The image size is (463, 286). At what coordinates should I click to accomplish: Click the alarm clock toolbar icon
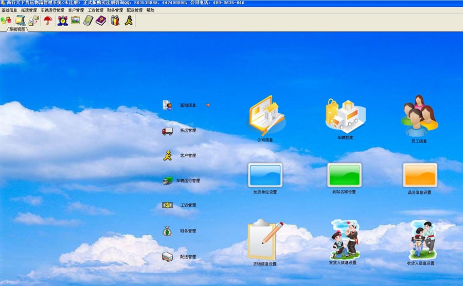click(63, 21)
